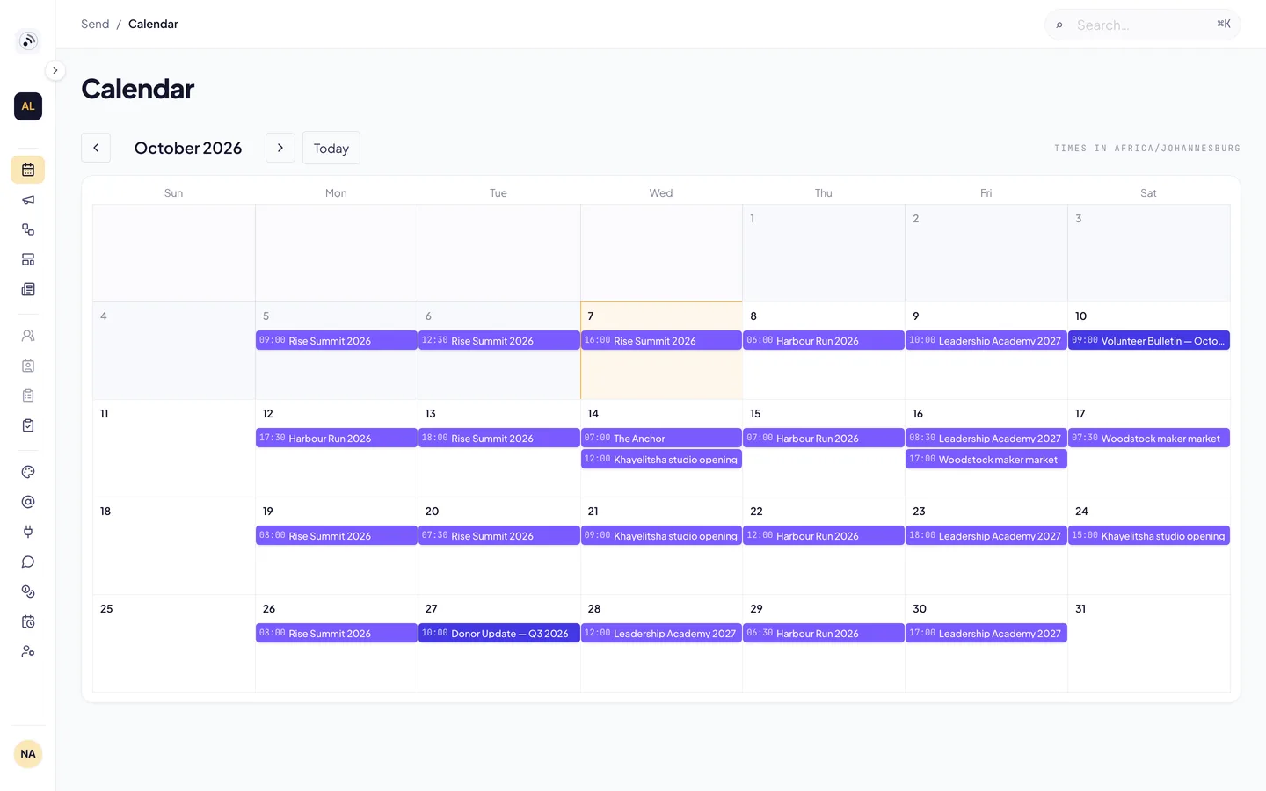Image resolution: width=1266 pixels, height=791 pixels.
Task: Click the broadcast app logo
Action: (28, 40)
